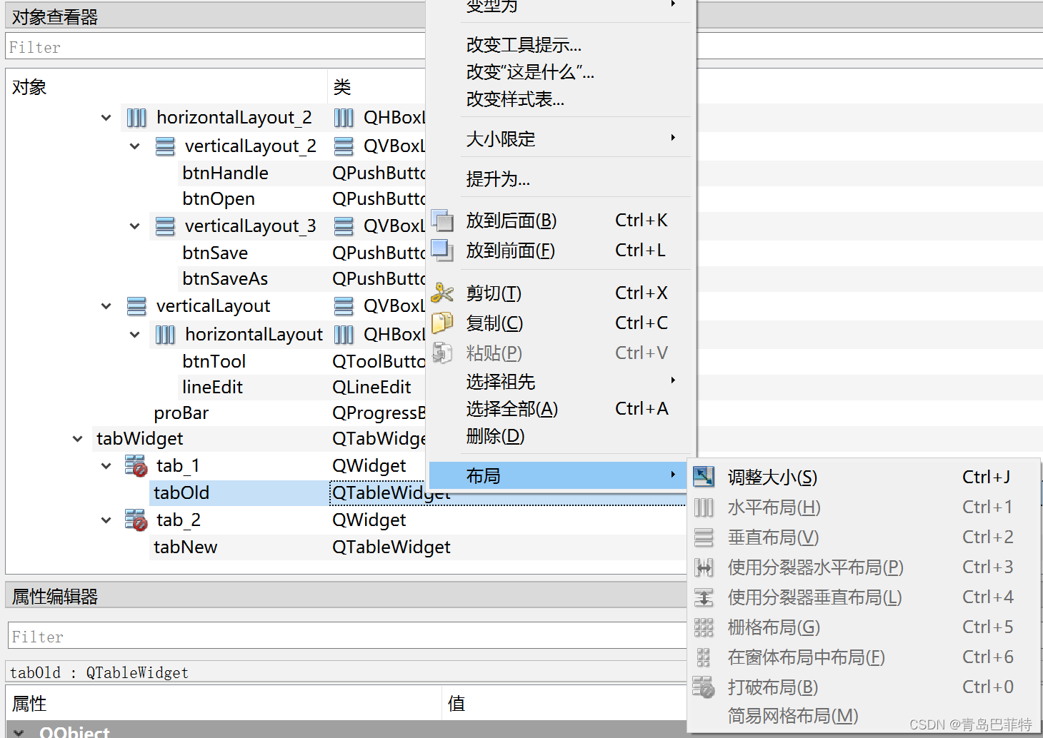Image resolution: width=1043 pixels, height=738 pixels.
Task: Select the horizontal layout icon for 水平布局
Action: pyautogui.click(x=704, y=507)
